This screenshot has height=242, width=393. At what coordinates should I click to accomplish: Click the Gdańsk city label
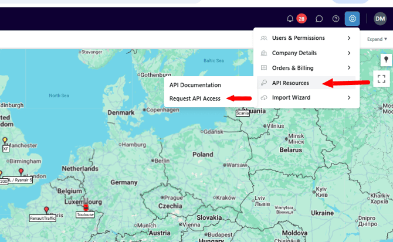pyautogui.click(x=214, y=132)
